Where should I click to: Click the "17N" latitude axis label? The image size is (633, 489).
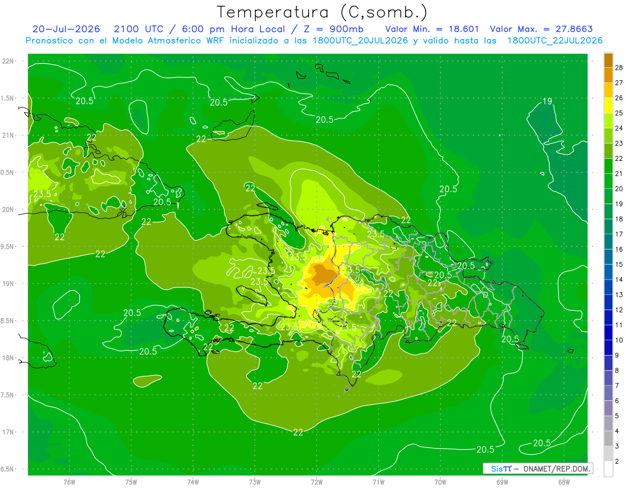pos(9,432)
